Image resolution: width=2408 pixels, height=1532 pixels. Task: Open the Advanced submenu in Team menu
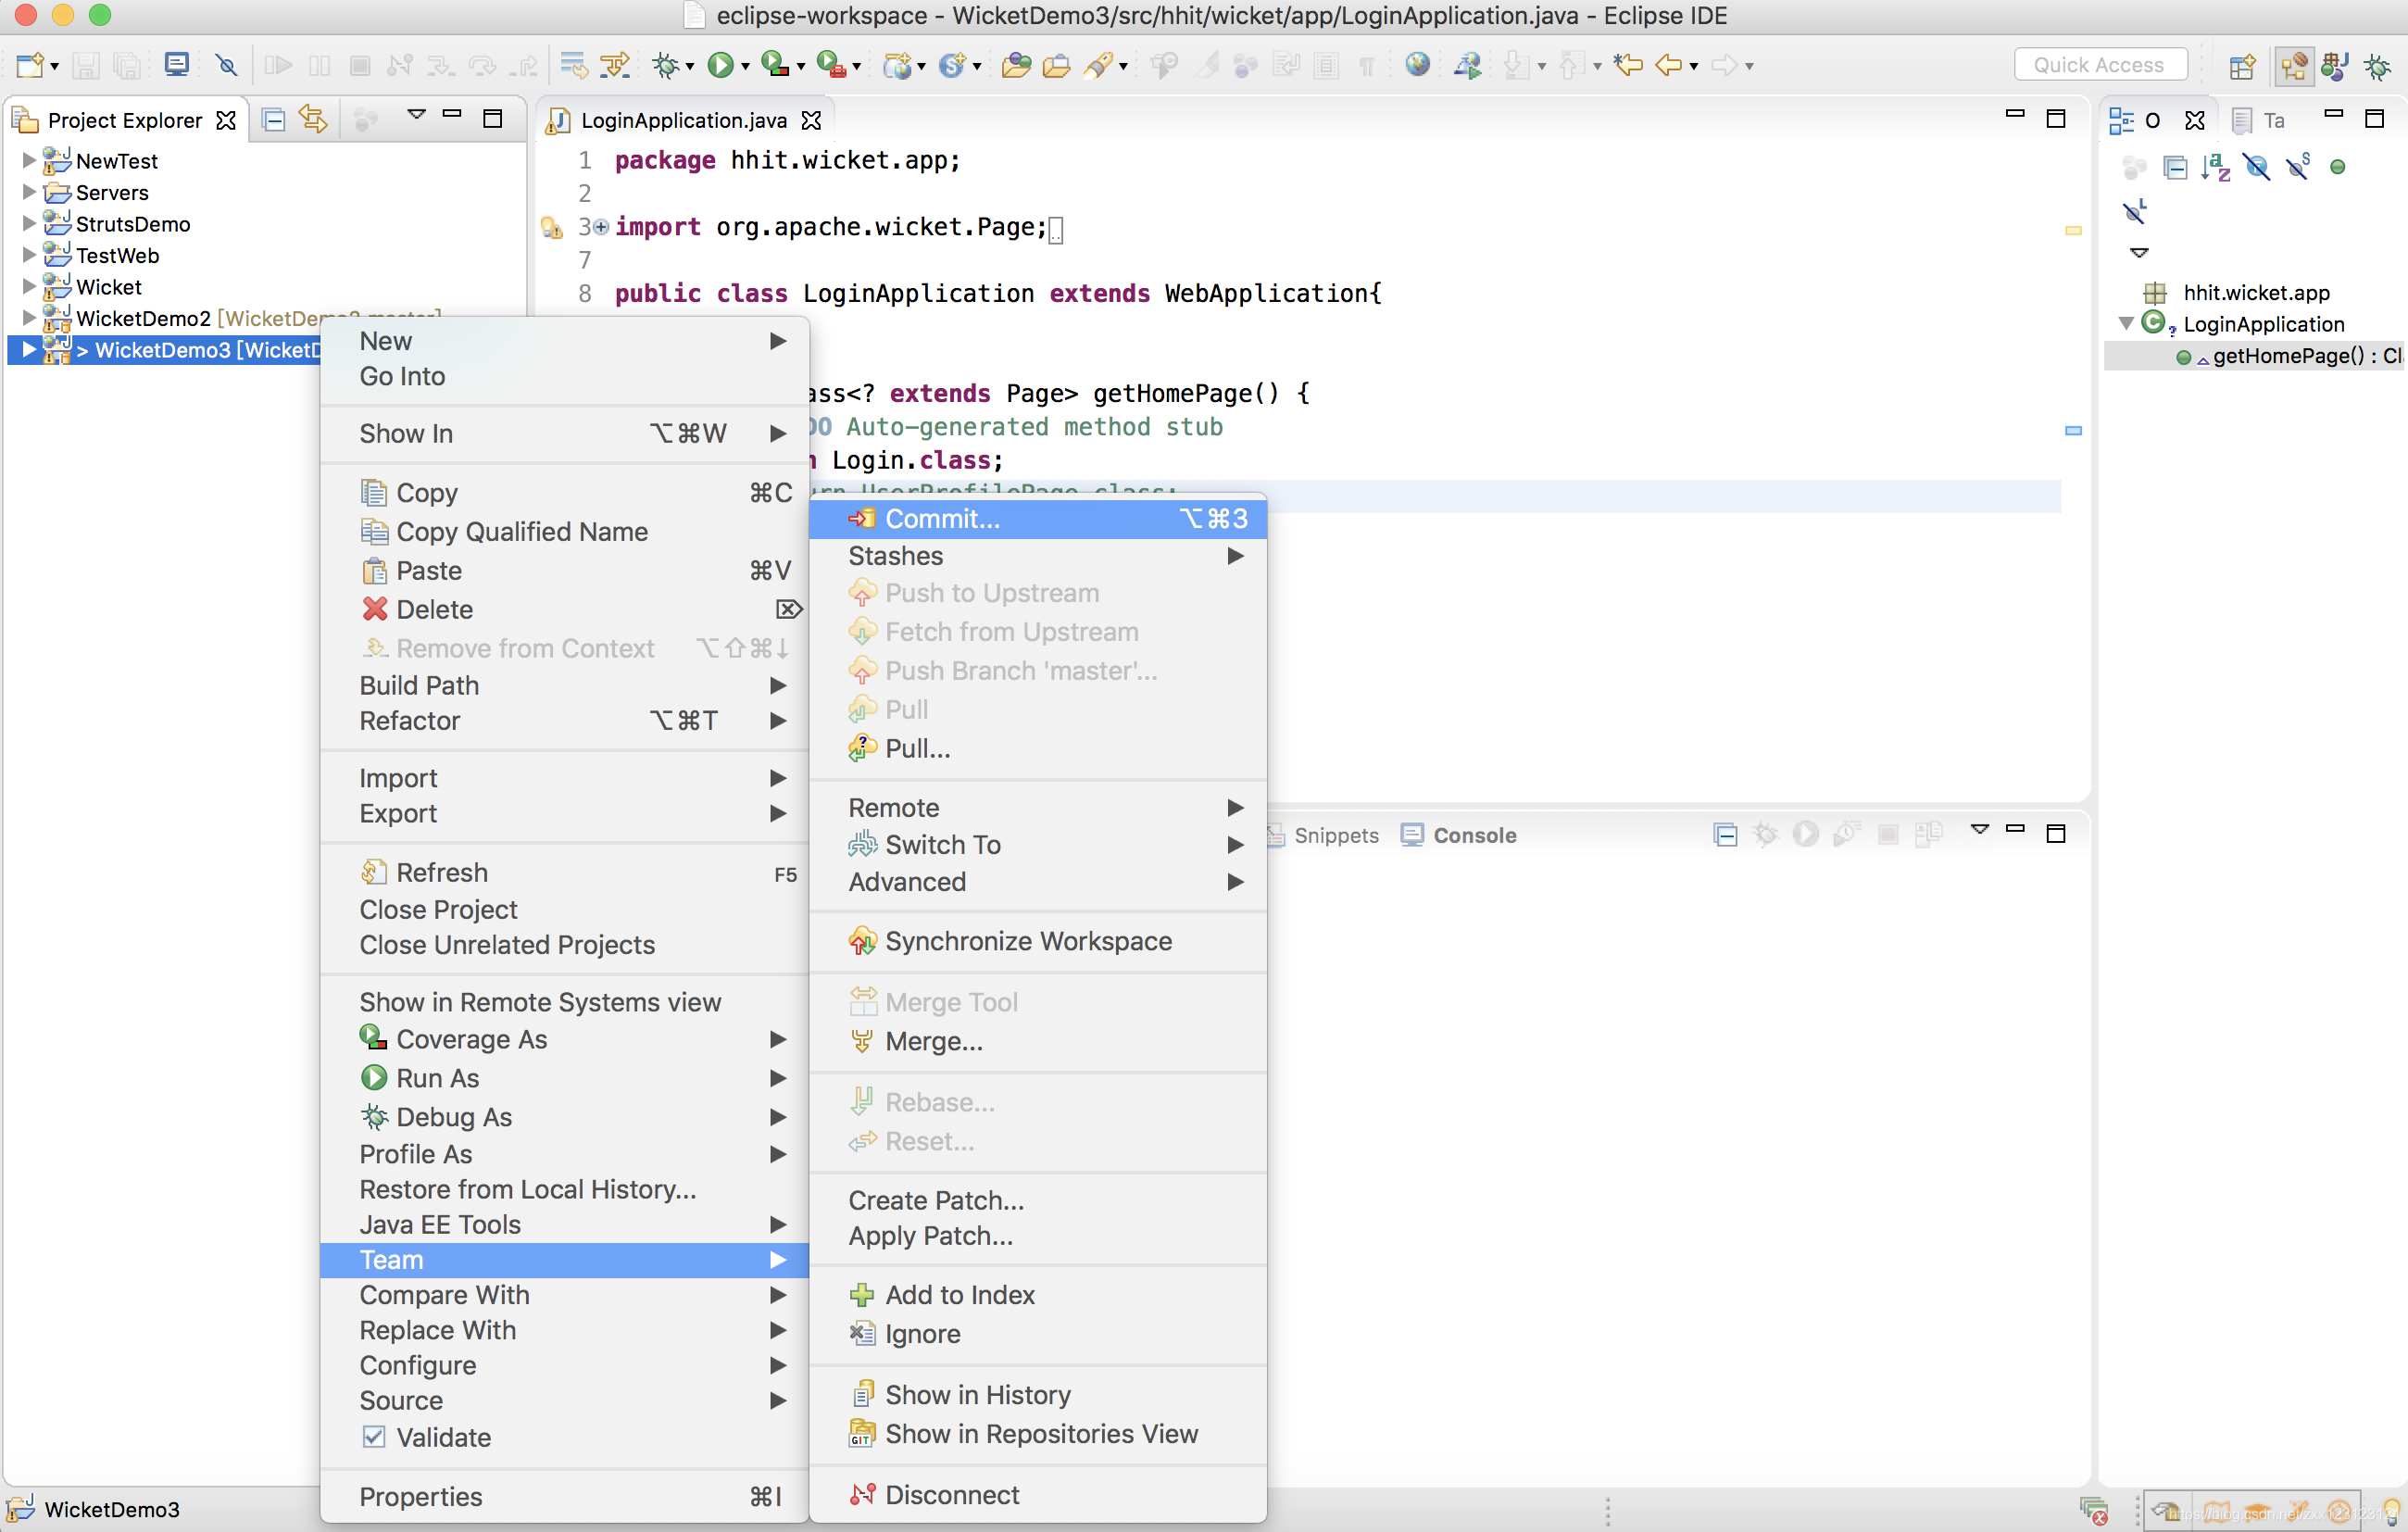click(1038, 882)
